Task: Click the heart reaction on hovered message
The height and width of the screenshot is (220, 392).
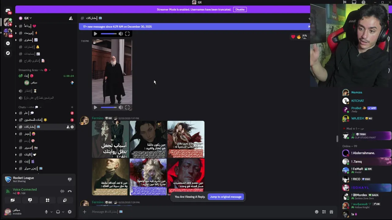Action: tap(293, 37)
